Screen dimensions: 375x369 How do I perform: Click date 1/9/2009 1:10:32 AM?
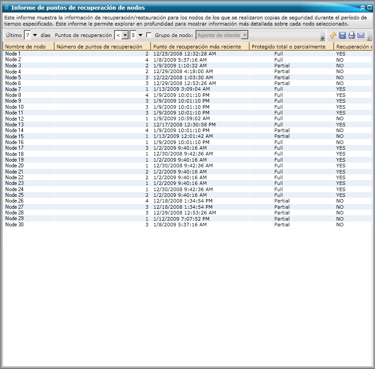coord(180,66)
